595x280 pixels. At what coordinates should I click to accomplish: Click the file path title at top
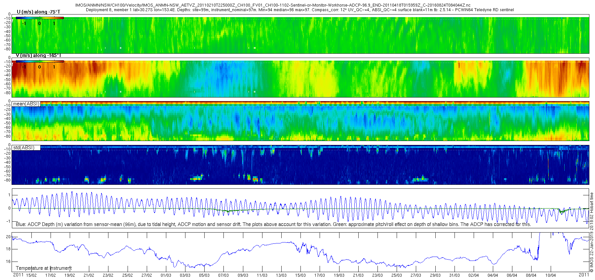coord(273,5)
